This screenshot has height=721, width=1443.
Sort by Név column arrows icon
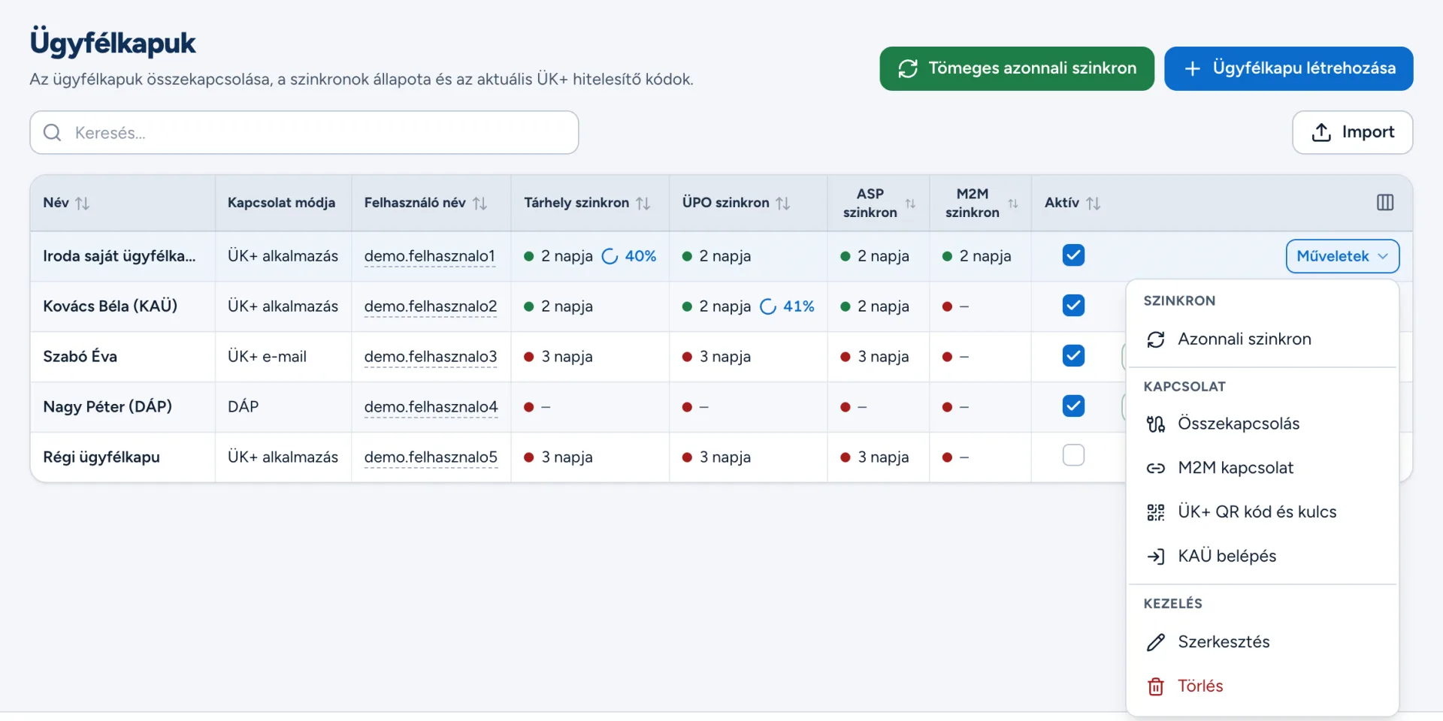coord(83,203)
